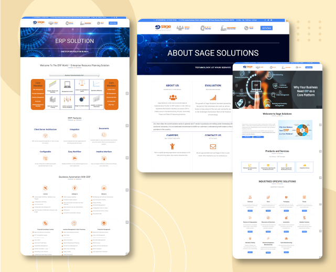Click the "Business Automation With ERP" heading
336x272 pixels.
[x=74, y=177]
